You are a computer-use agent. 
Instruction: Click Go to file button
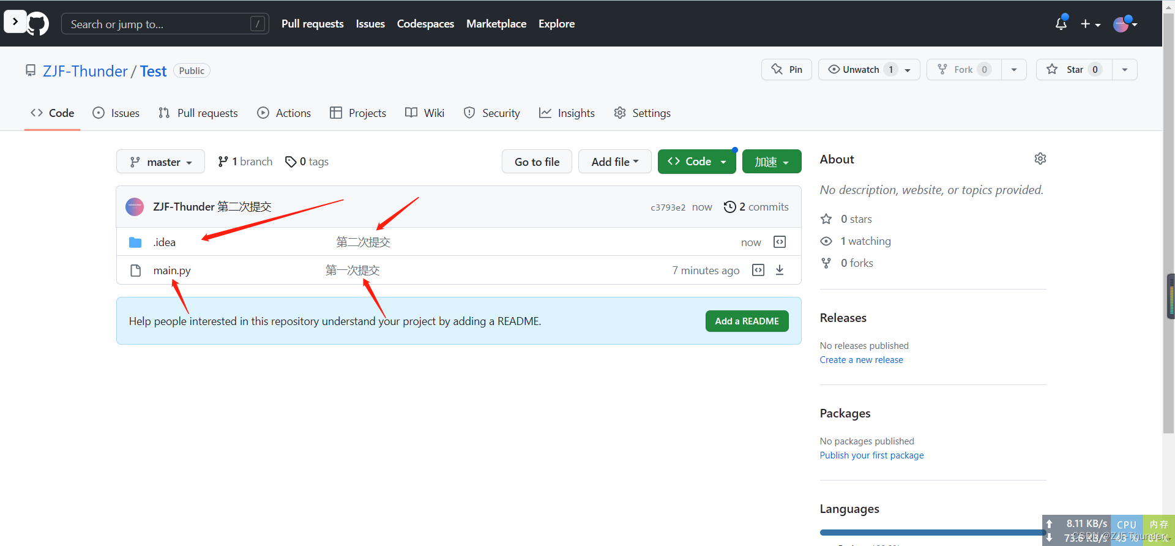537,162
